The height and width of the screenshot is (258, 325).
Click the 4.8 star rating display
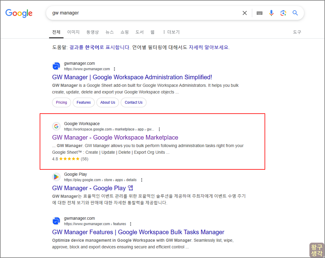(69, 159)
